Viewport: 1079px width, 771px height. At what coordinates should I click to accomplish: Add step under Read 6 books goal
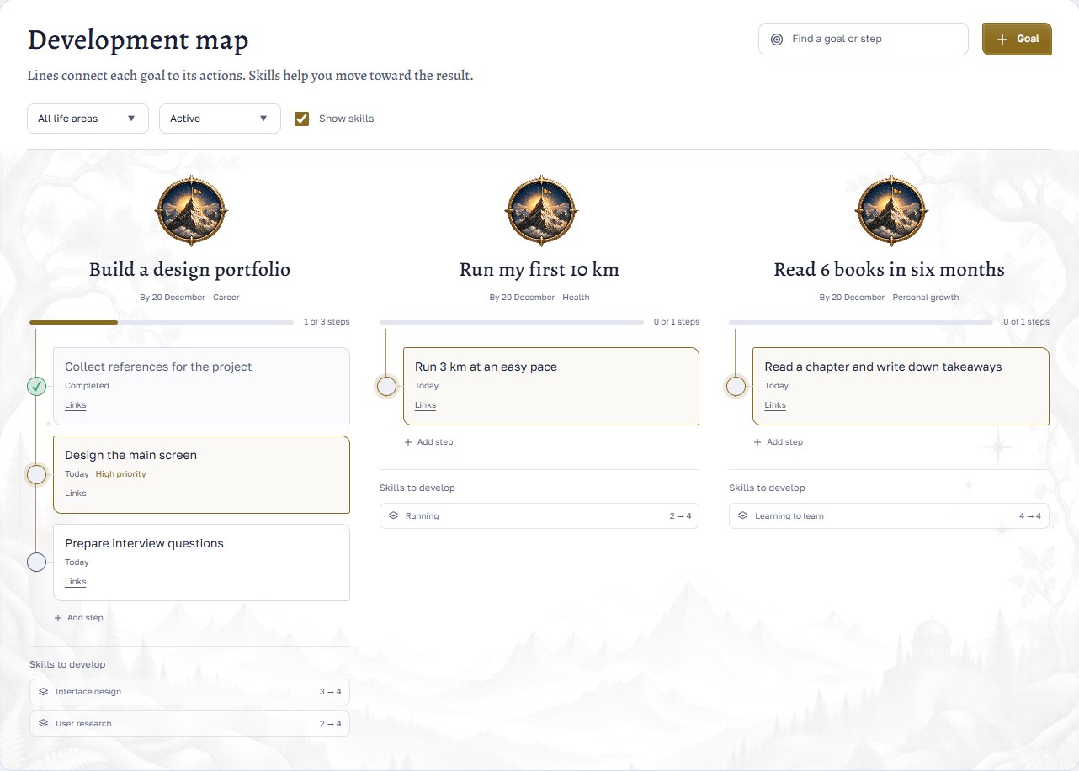(x=778, y=442)
